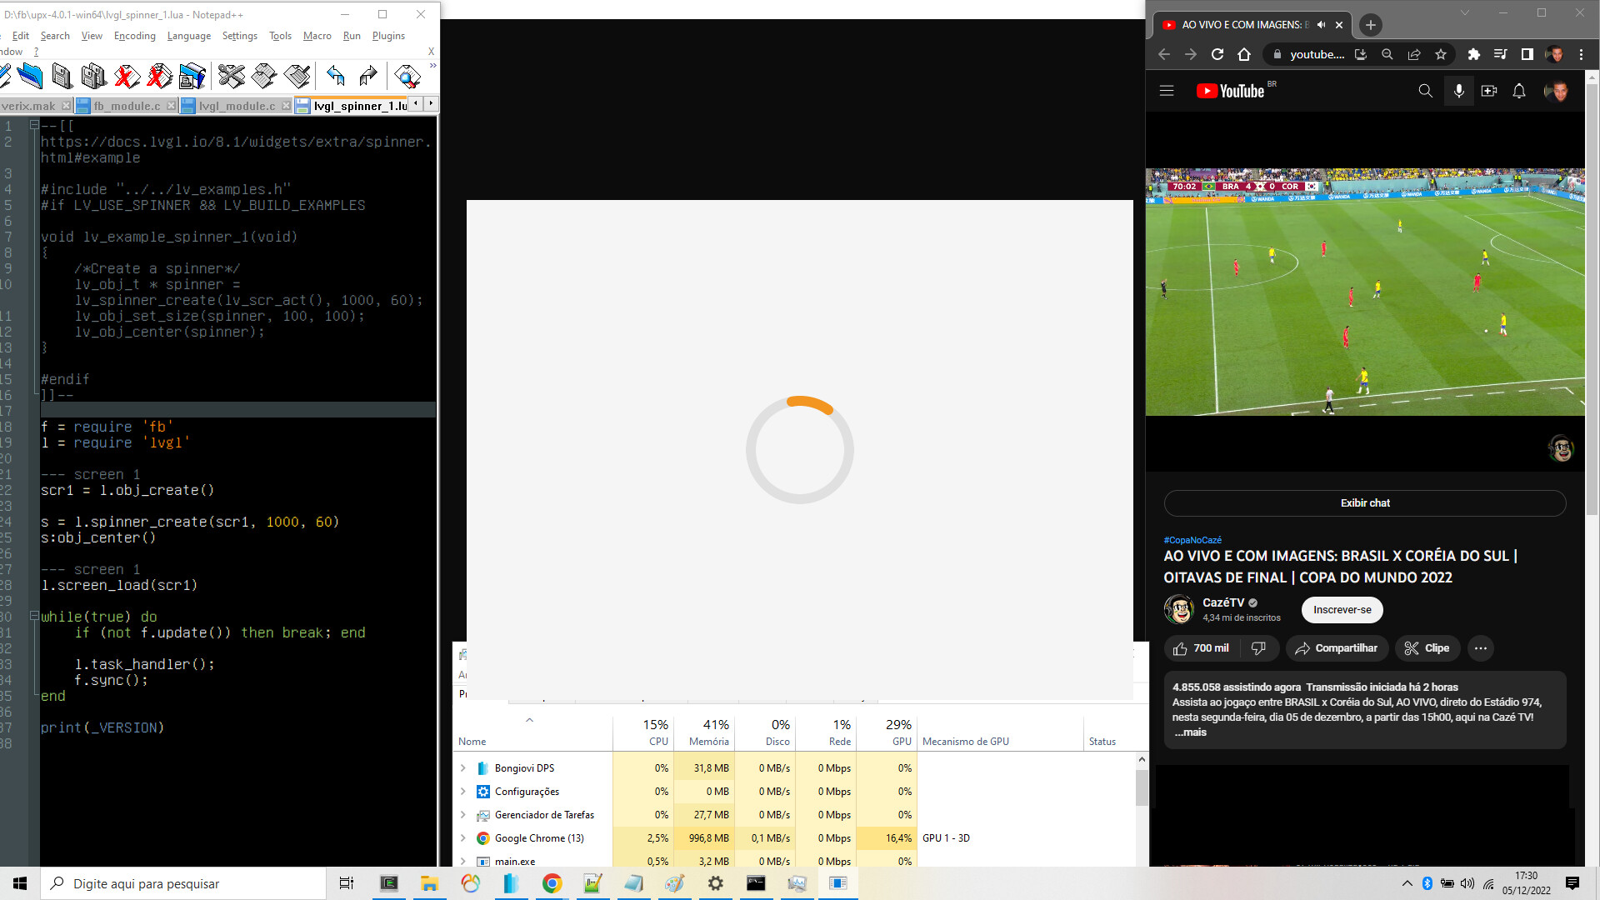Click the Inscrever-se button

click(x=1342, y=610)
